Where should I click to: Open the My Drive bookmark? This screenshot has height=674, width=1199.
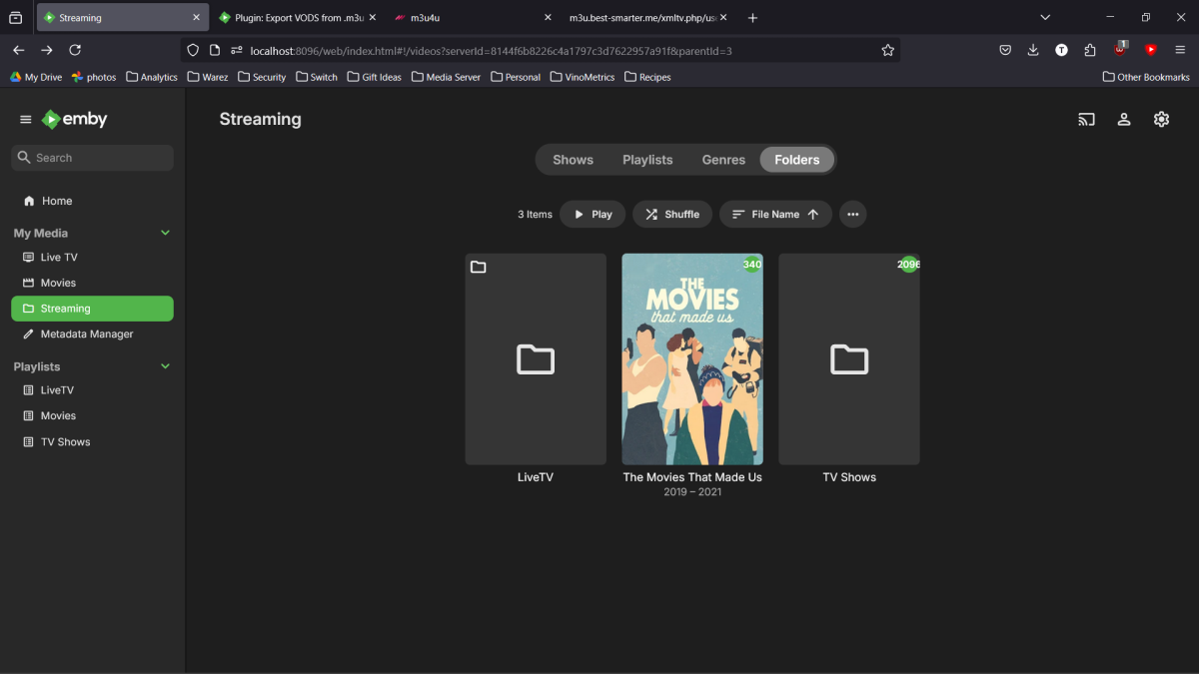pyautogui.click(x=36, y=77)
